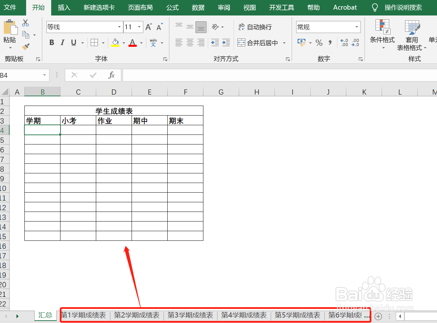Open font group dialog launcher
Screen dimensions: 437x323
click(x=165, y=59)
